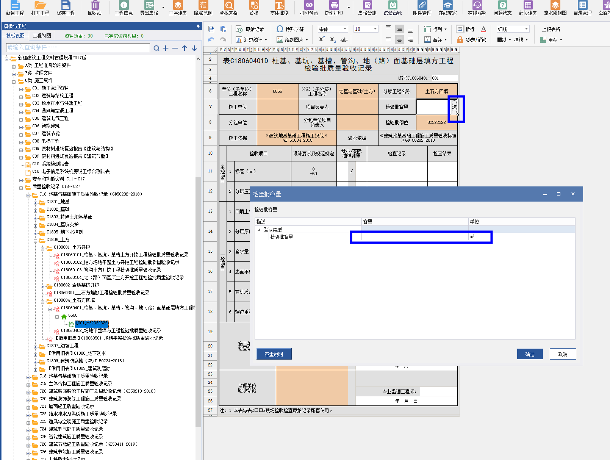The width and height of the screenshot is (610, 460).
Task: Click the 请输入查询条件 search field
Action: click(x=78, y=47)
